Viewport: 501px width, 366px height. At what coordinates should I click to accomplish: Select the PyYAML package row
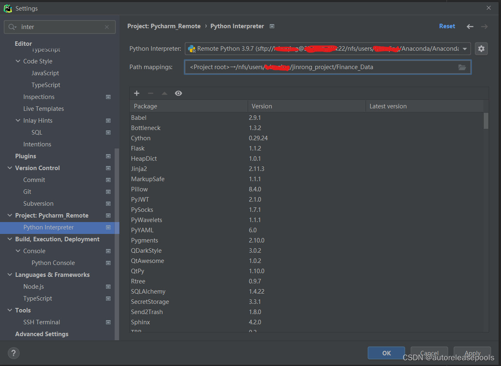click(x=307, y=230)
